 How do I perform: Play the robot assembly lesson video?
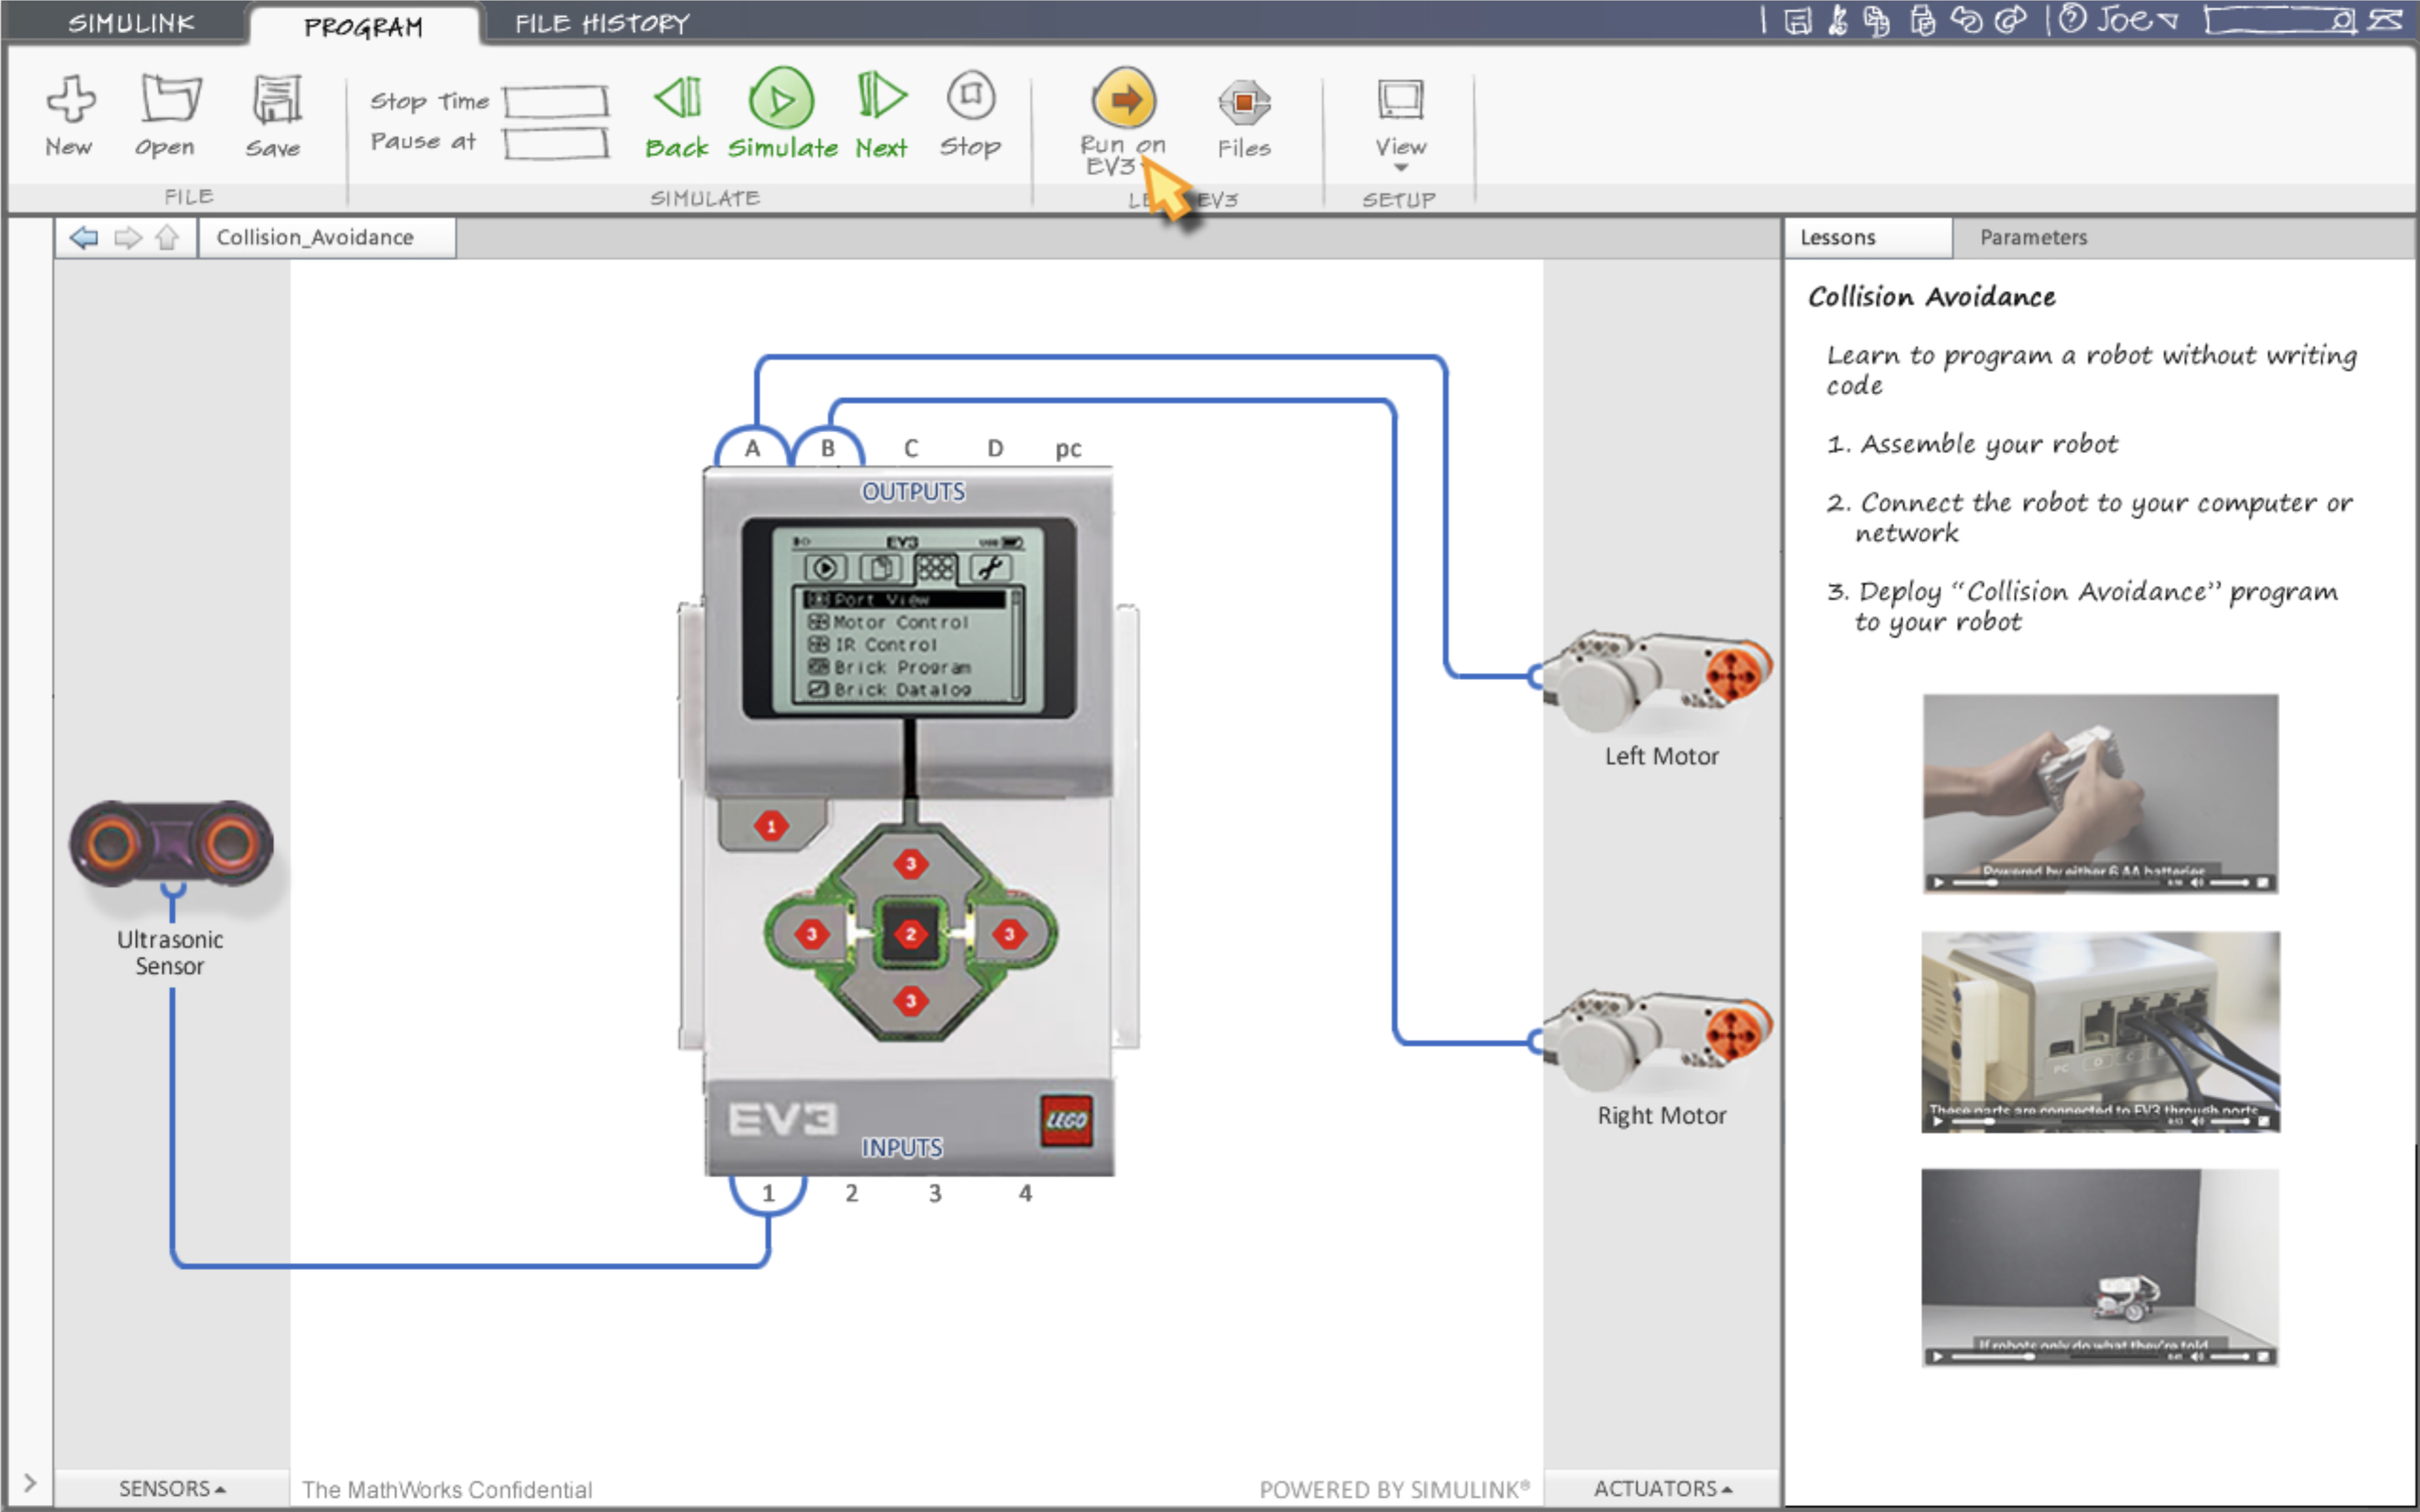[x=1938, y=882]
